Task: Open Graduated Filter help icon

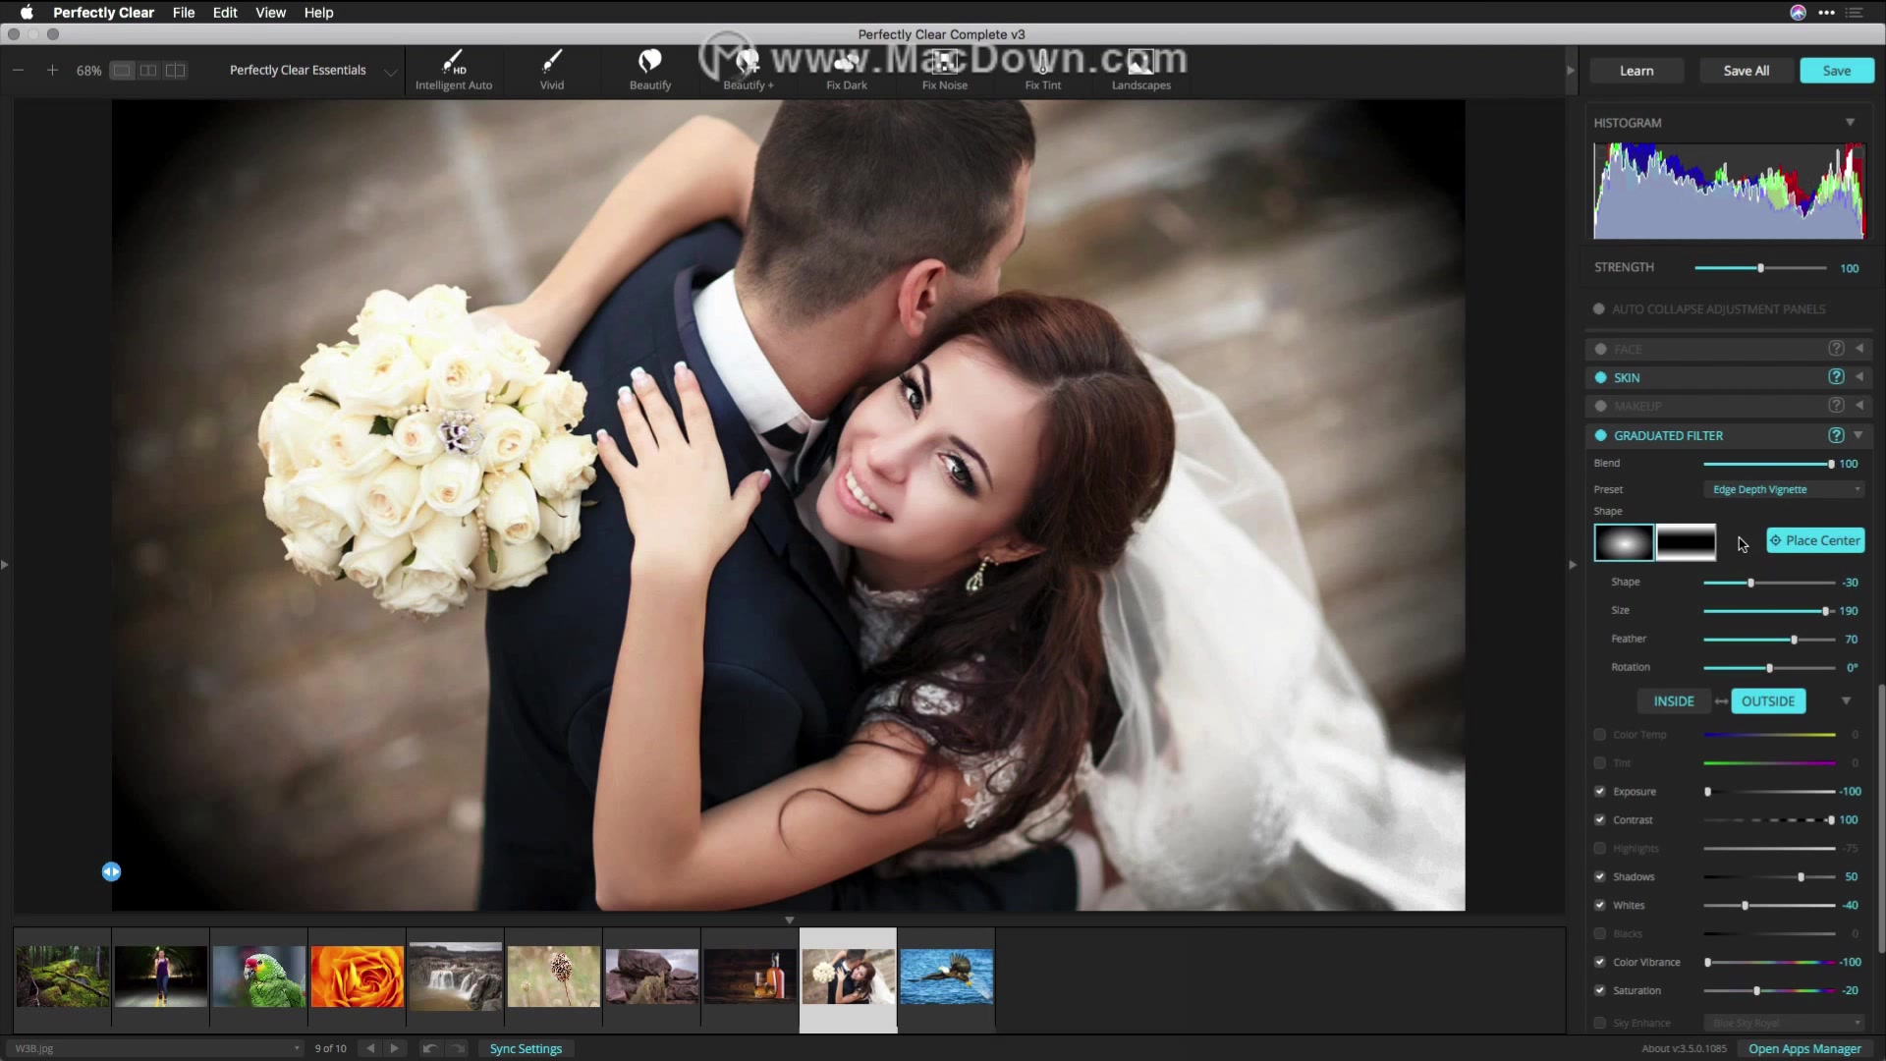Action: pyautogui.click(x=1835, y=435)
